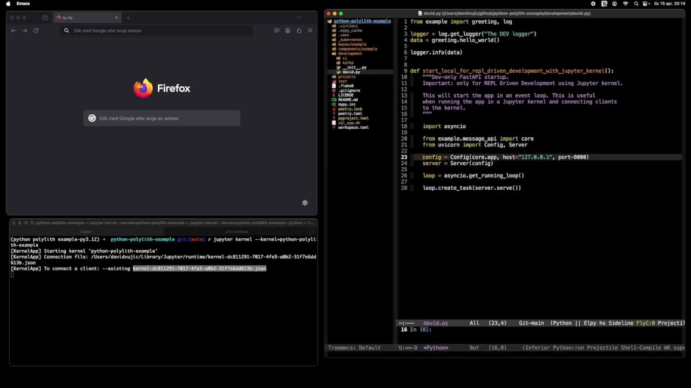Screen dimensions: 691x388
Task: Open .flake8 file in Treemacs
Action: [x=346, y=86]
